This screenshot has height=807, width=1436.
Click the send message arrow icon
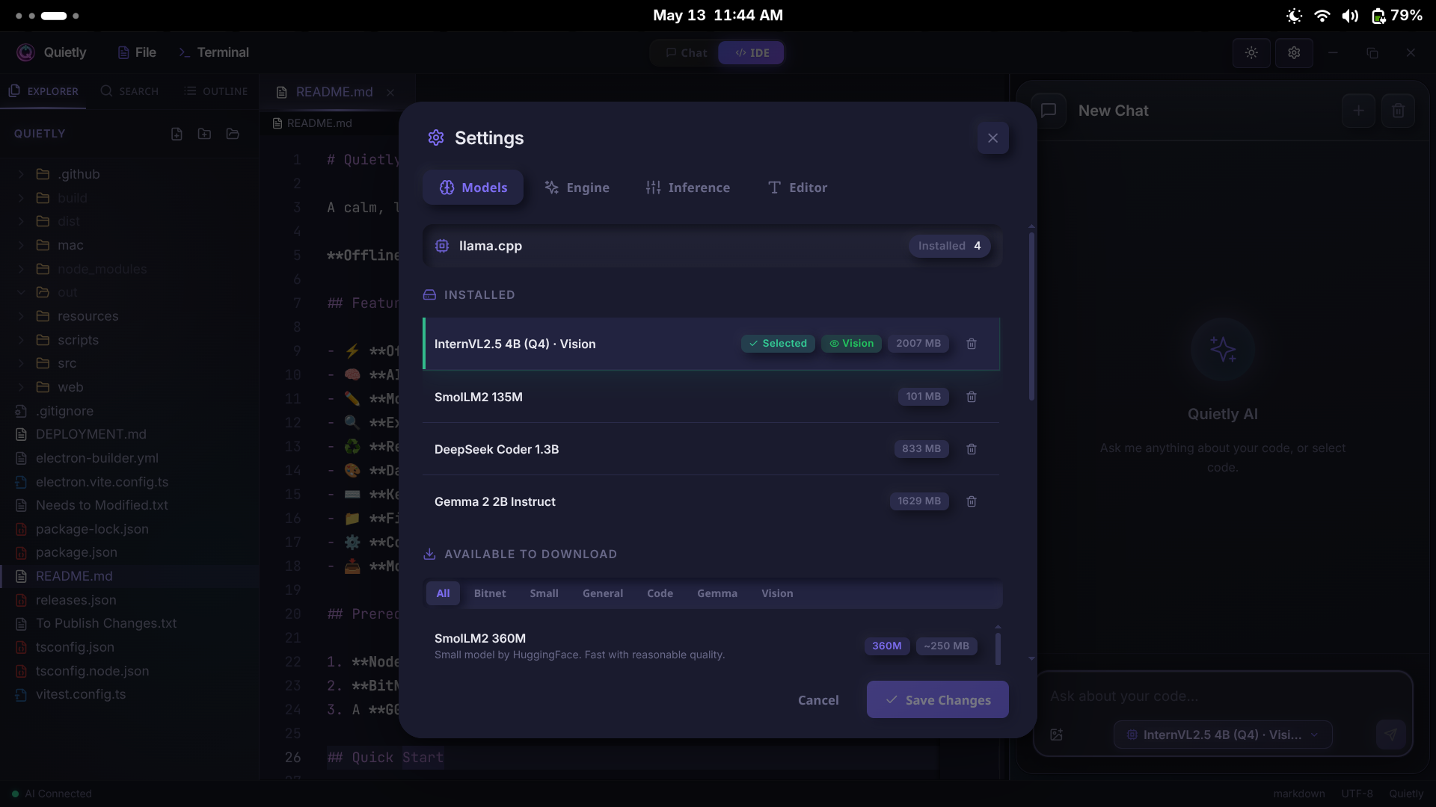tap(1390, 735)
